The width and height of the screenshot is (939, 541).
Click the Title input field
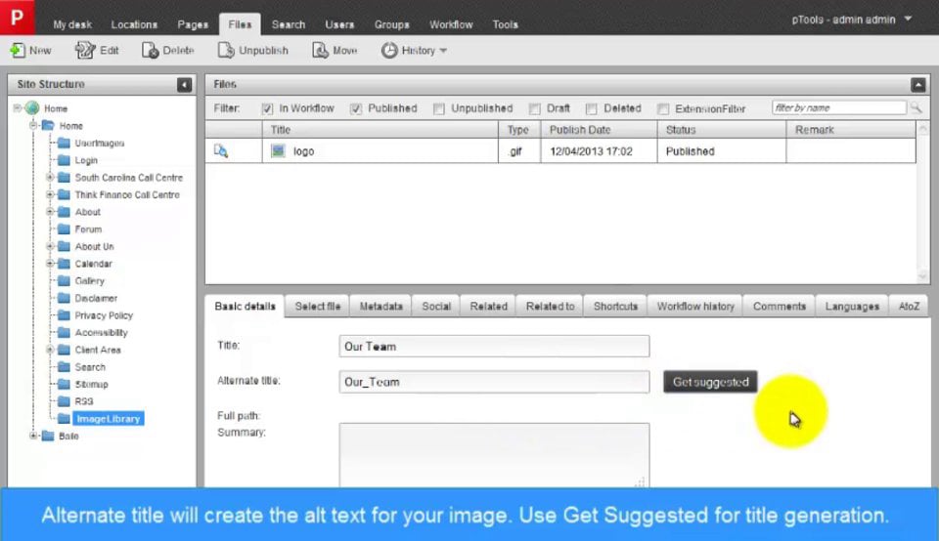494,346
